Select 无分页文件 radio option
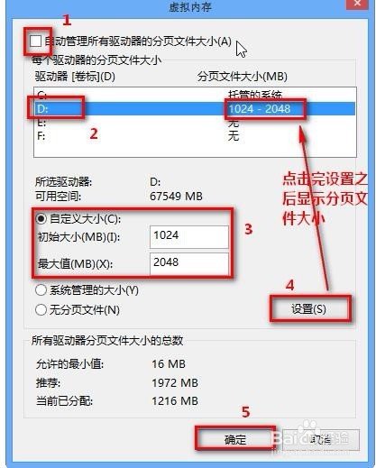This screenshot has height=468, width=376. click(41, 309)
